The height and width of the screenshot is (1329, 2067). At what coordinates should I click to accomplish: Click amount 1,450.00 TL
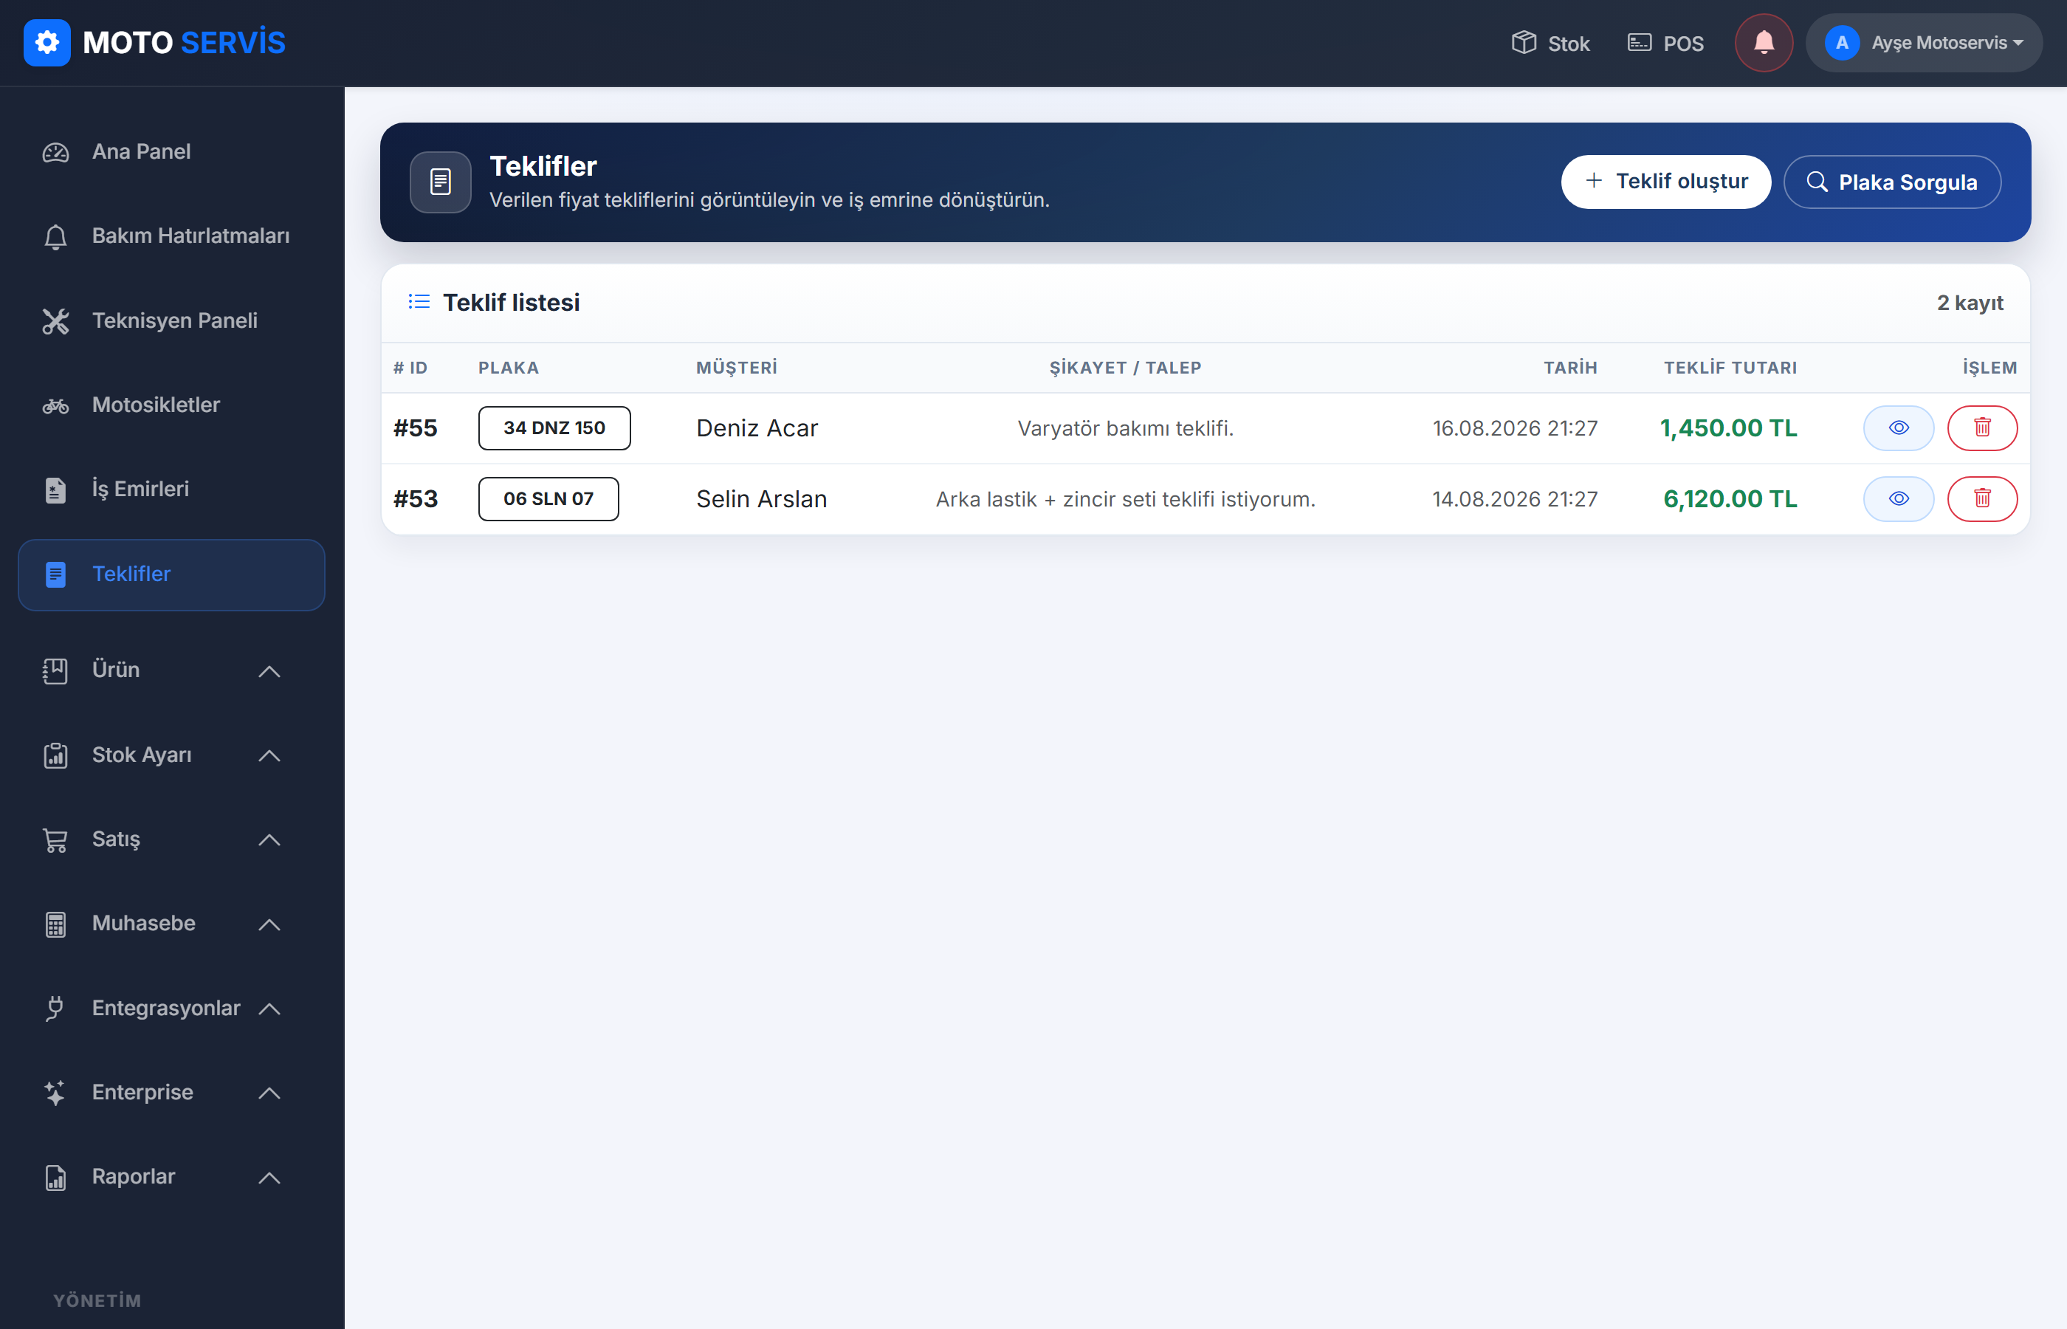1728,428
